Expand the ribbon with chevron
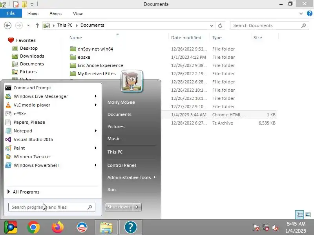 coord(301,14)
